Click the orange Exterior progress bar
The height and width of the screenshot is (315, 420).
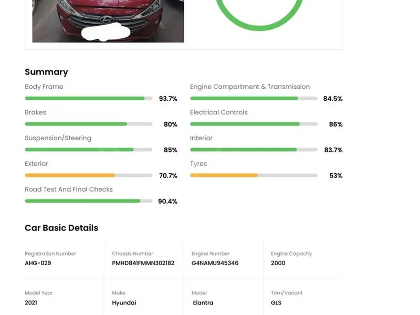[88, 175]
